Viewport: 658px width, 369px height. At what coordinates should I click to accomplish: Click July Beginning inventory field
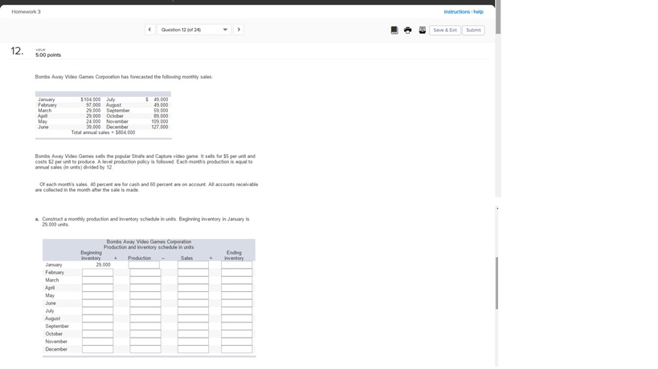pos(98,310)
